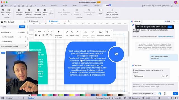Click Condividi button

(156, 6)
